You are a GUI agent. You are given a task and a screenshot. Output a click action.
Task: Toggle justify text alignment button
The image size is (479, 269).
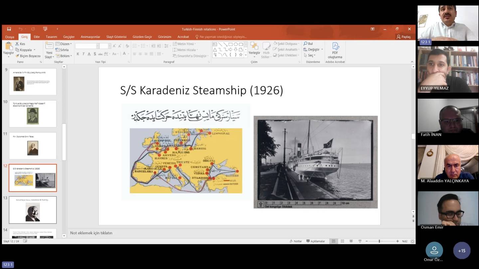pos(151,54)
